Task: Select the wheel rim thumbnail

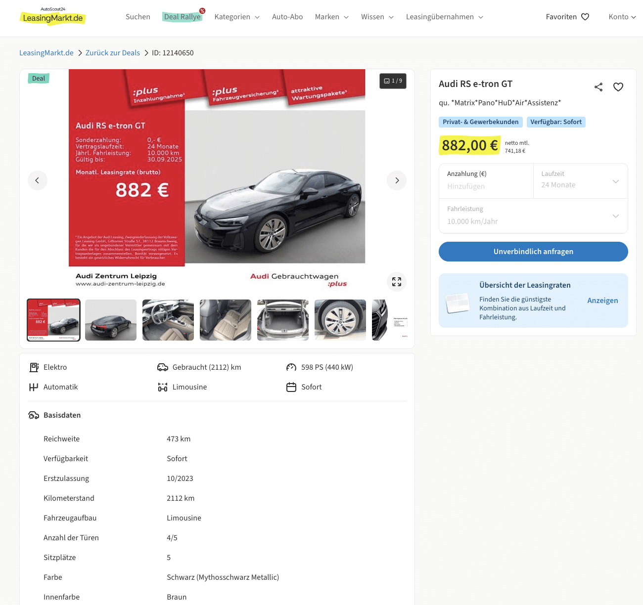Action: tap(340, 320)
